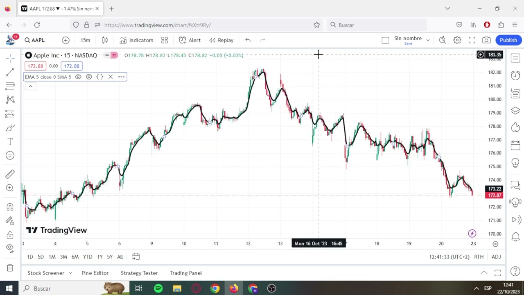Open the Trading Panel tab
524x295 pixels.
point(186,273)
